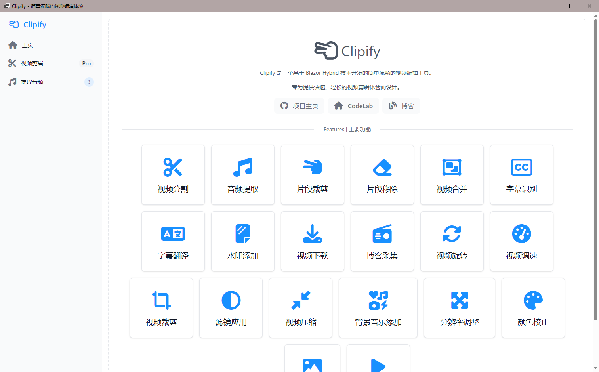Click the vertical scrollbar on the right
Image resolution: width=599 pixels, height=372 pixels.
point(595,170)
